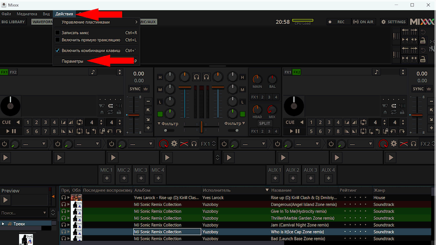Click right deck SYNC button

point(418,89)
